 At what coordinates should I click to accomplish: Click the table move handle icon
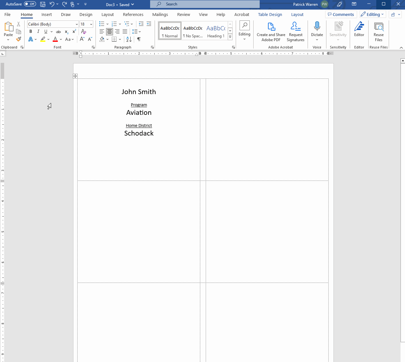click(x=75, y=76)
